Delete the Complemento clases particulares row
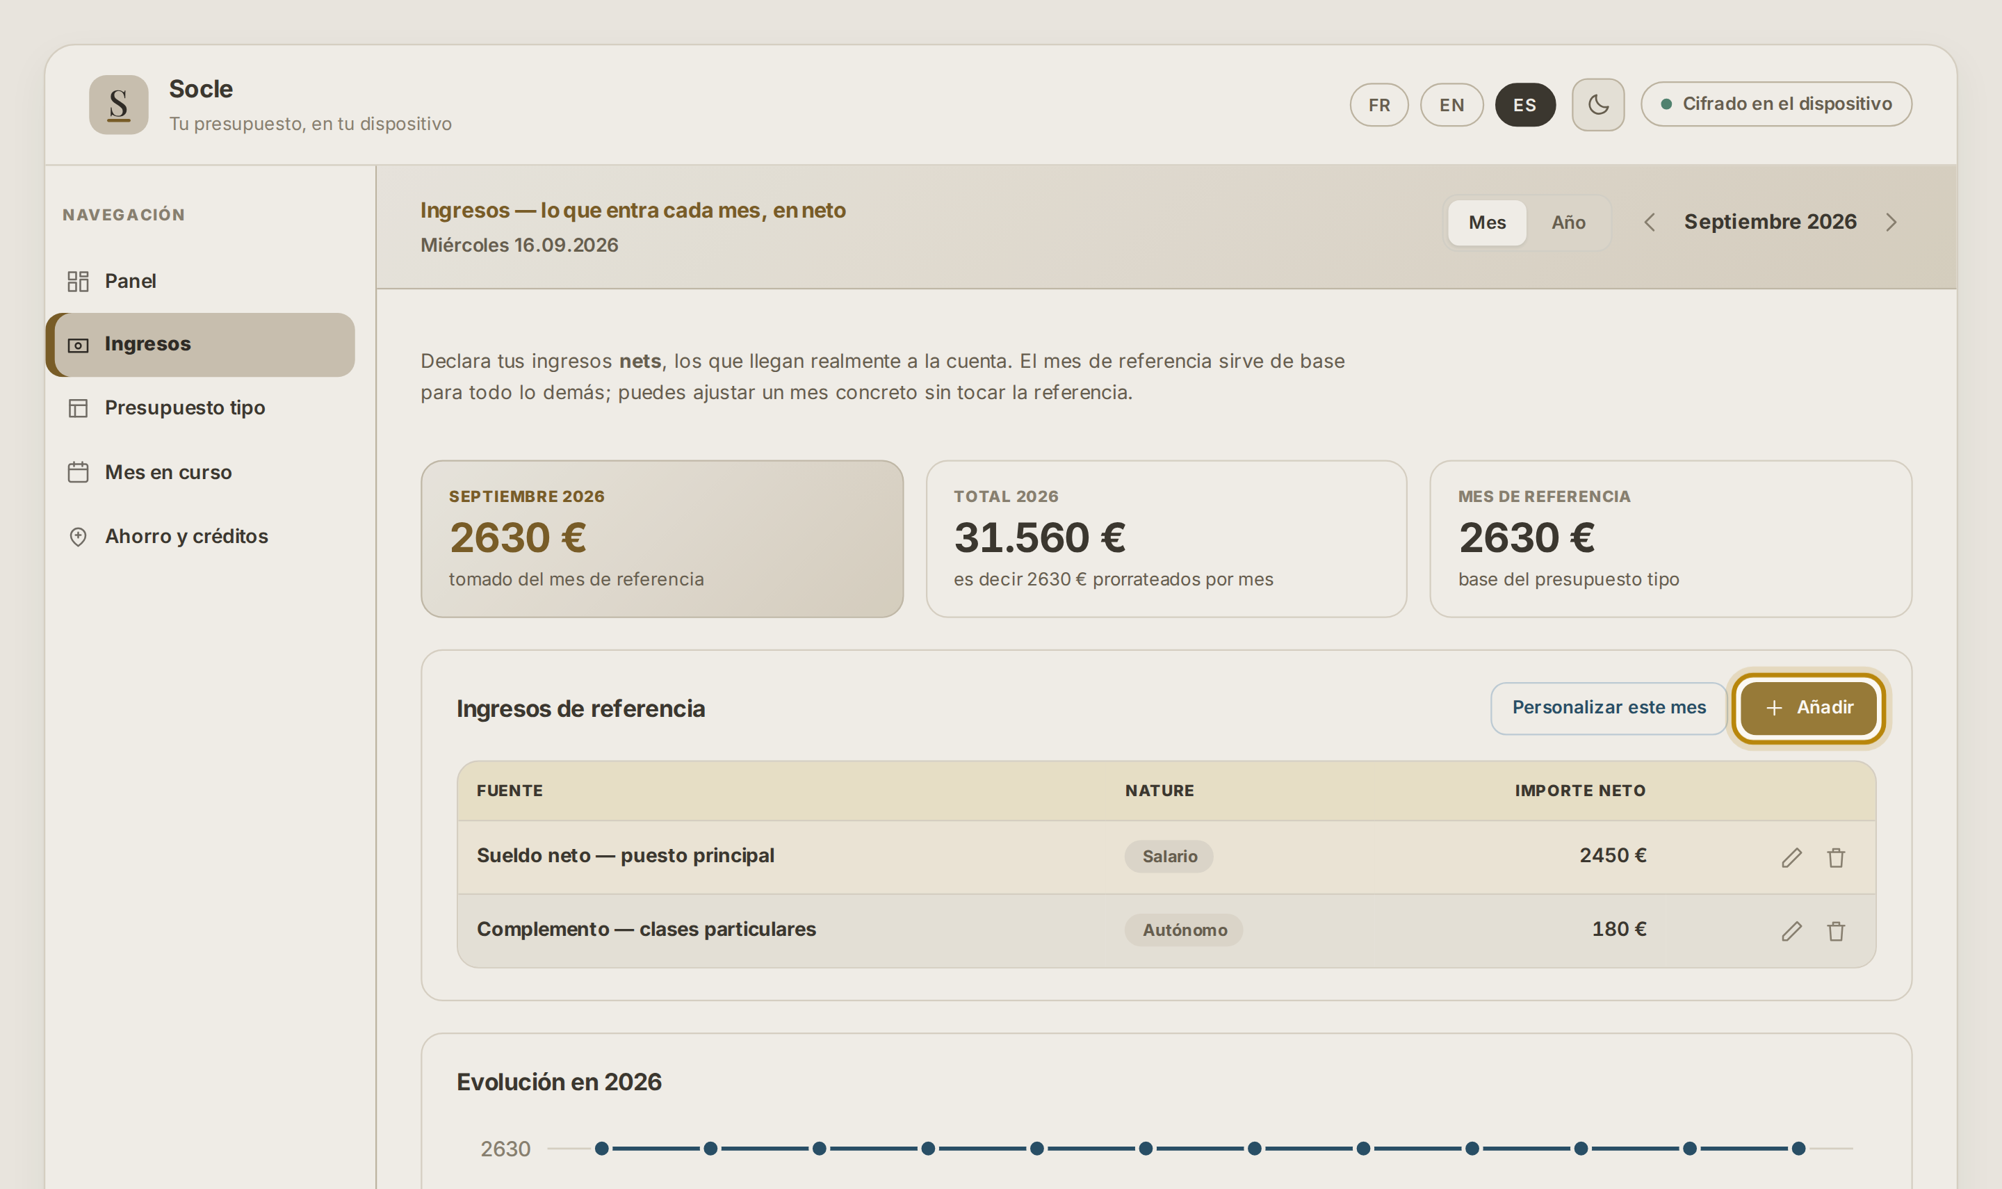The image size is (2002, 1189). [1835, 931]
